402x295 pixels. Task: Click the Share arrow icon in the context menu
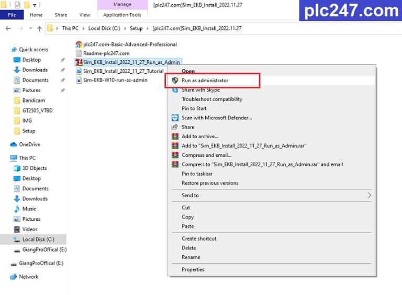[x=175, y=127]
